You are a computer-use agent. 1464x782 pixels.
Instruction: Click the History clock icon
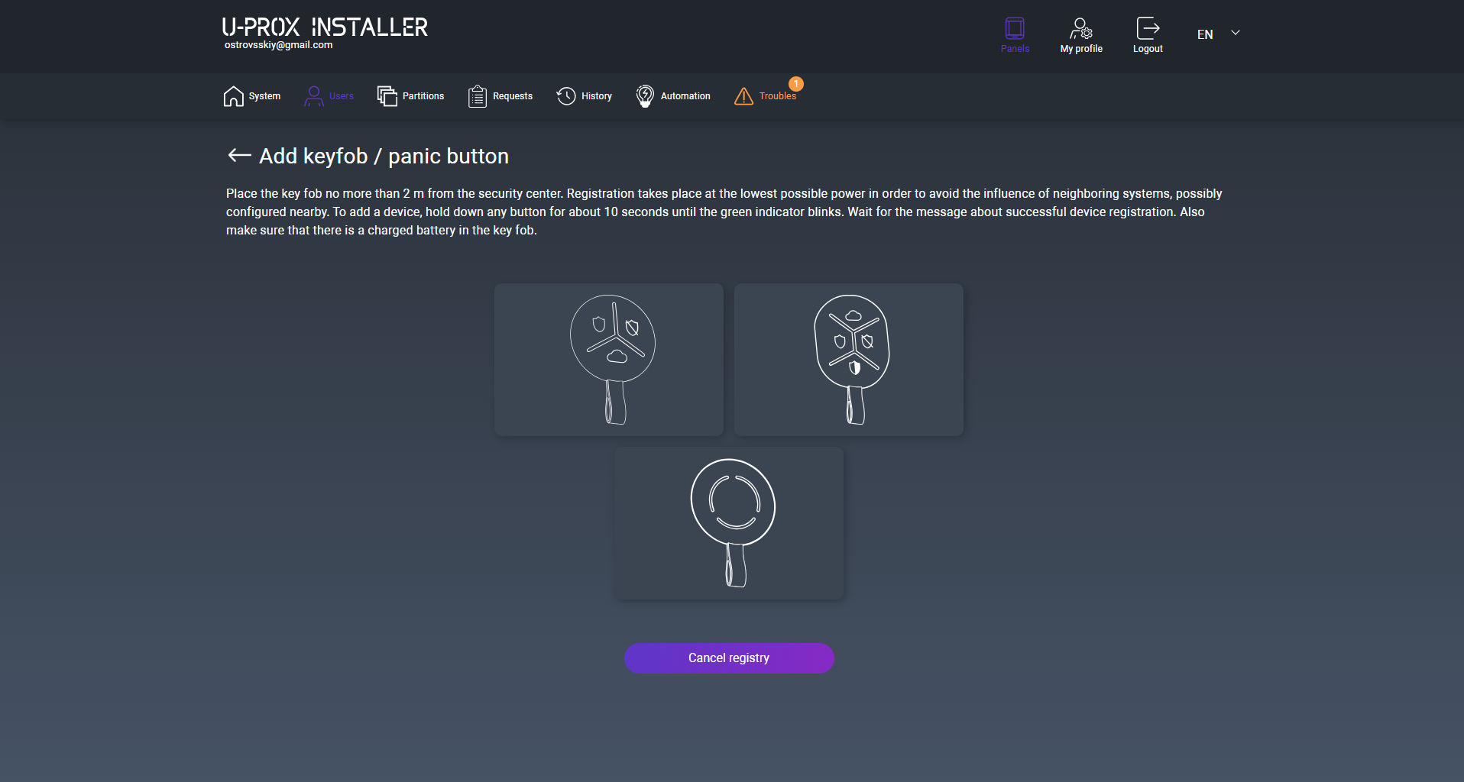(566, 96)
